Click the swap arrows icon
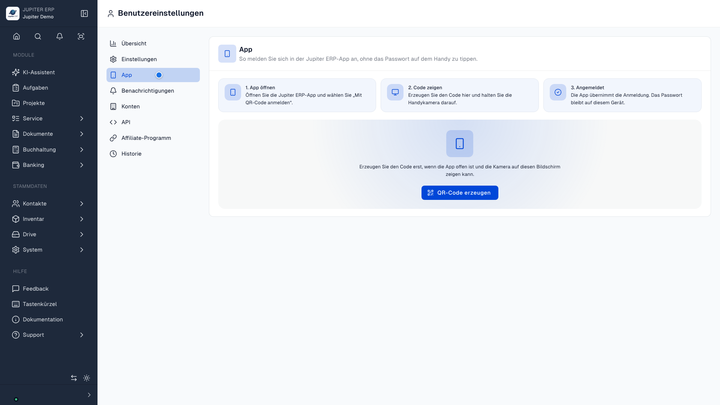The height and width of the screenshot is (405, 720). tap(74, 378)
